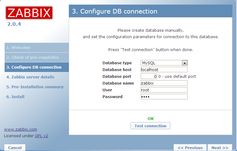Click the version number 2.0.4

point(14,24)
